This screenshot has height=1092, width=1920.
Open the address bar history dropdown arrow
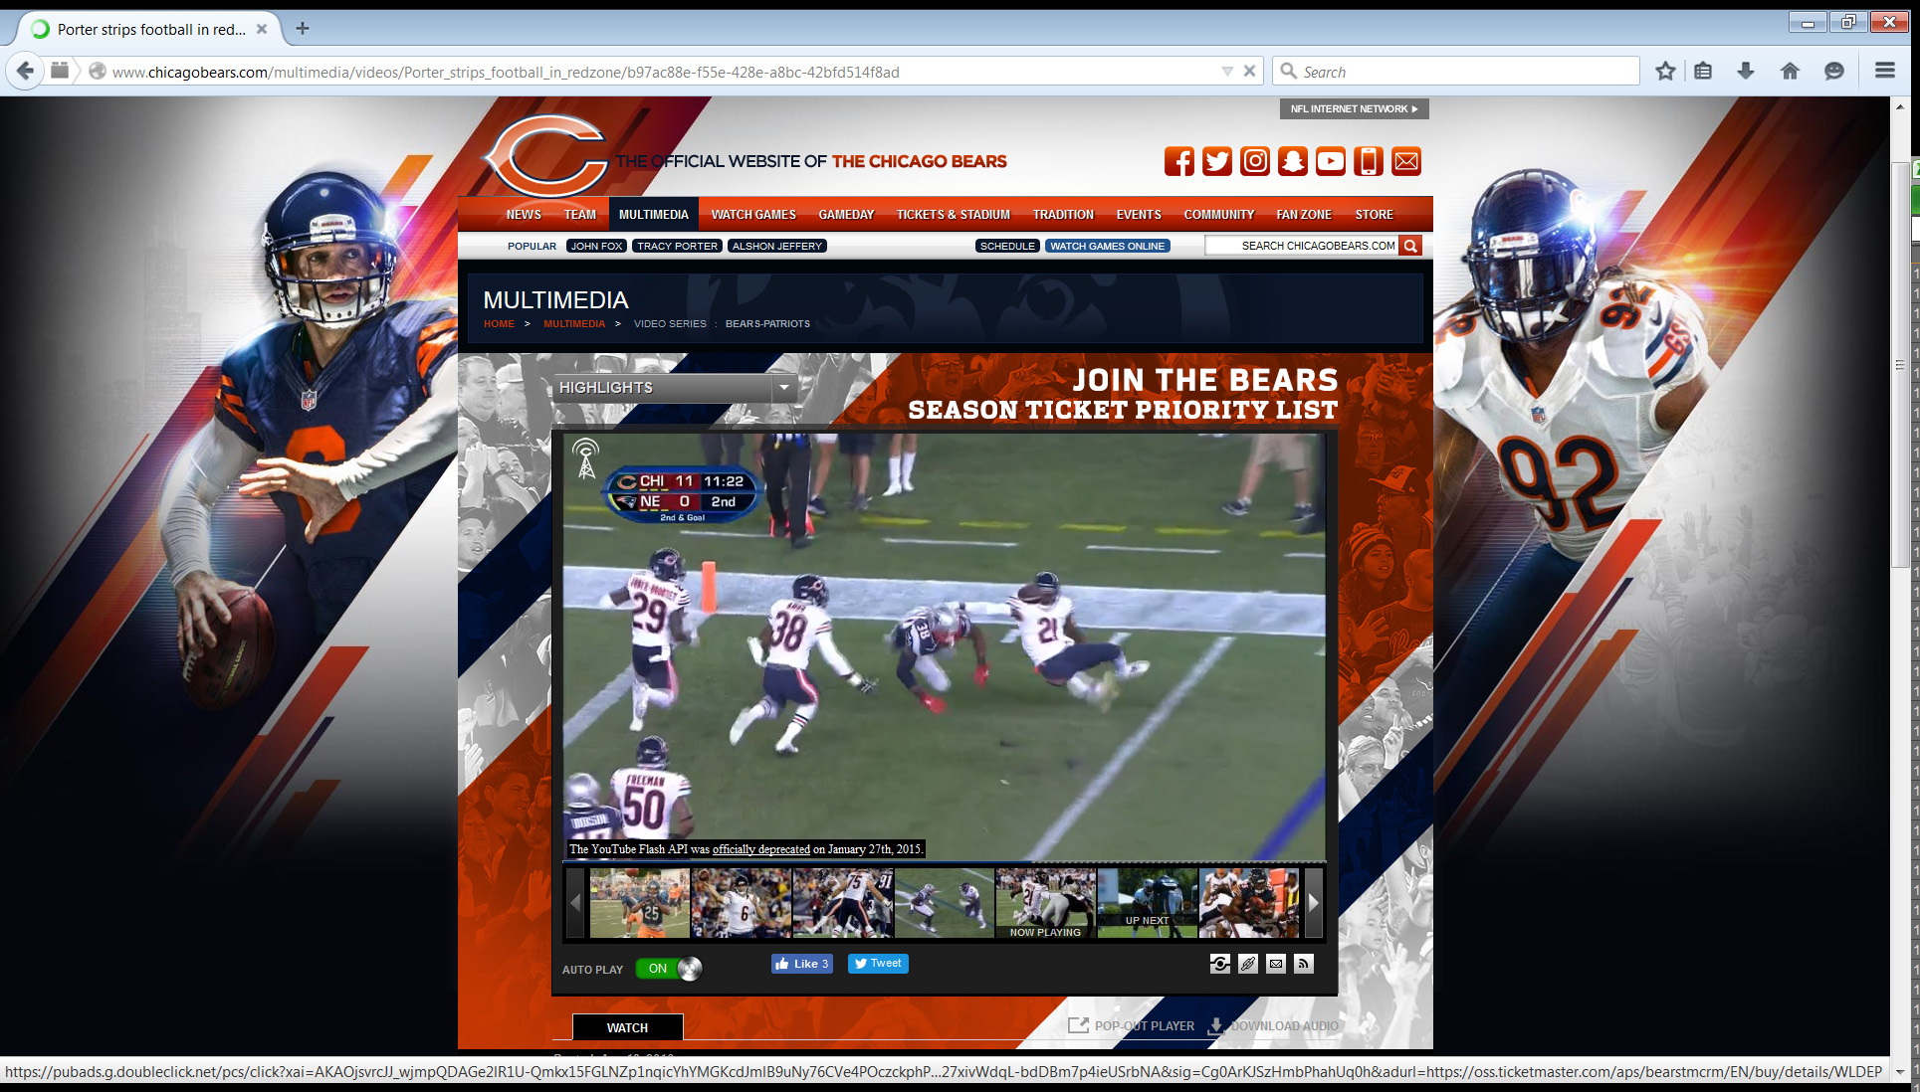(x=1227, y=72)
